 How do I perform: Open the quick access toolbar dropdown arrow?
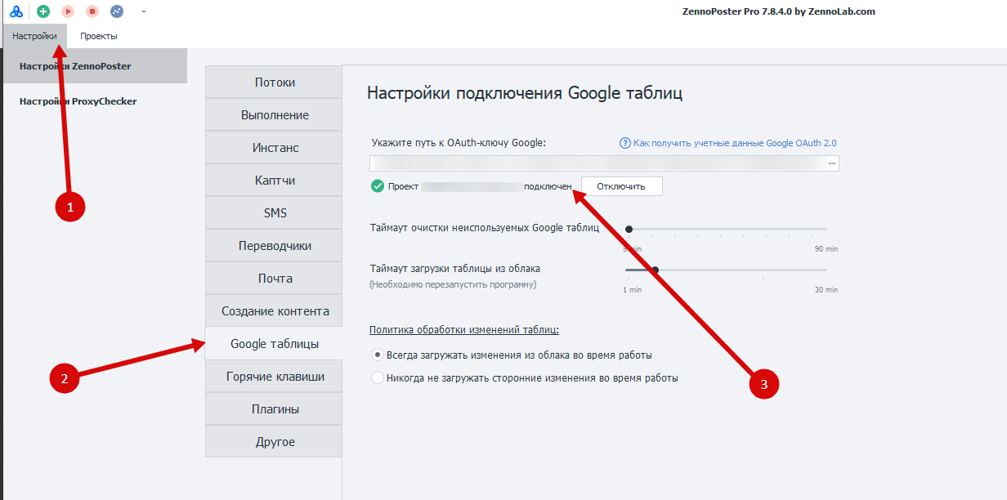point(144,12)
